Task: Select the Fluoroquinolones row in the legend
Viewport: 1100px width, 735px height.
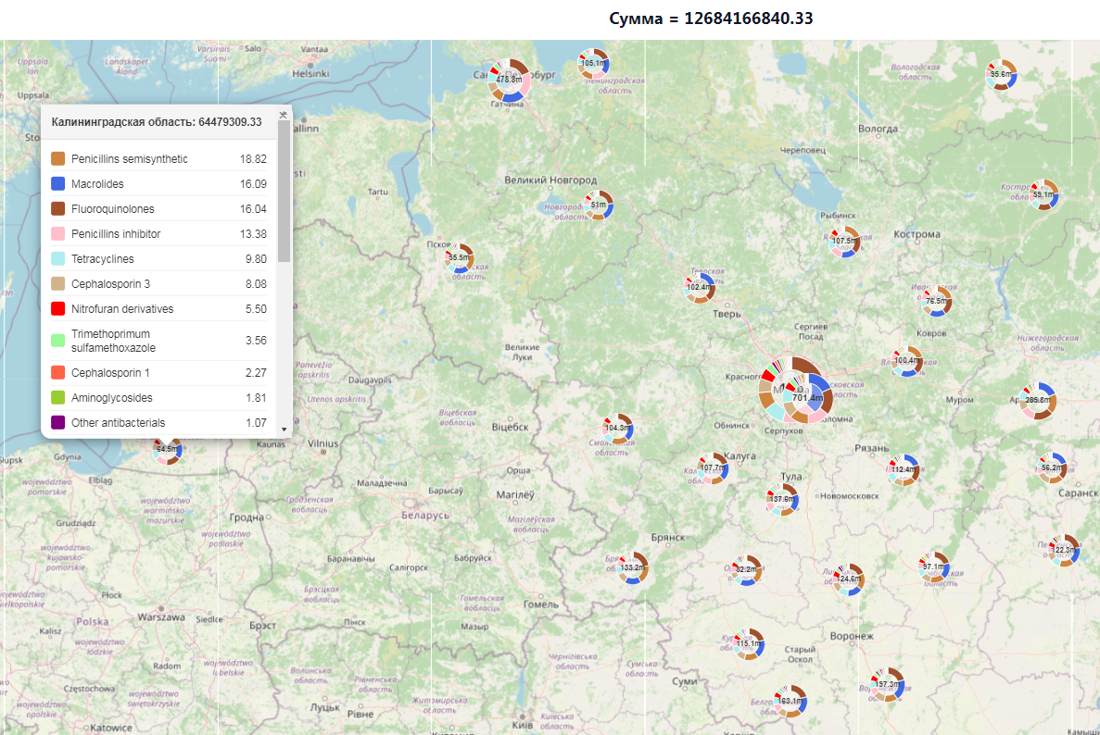Action: pyautogui.click(x=158, y=209)
